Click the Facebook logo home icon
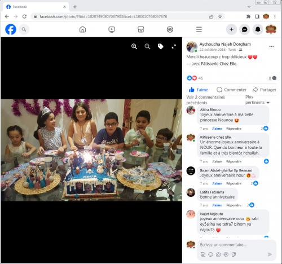The height and width of the screenshot is (264, 282). point(11,29)
